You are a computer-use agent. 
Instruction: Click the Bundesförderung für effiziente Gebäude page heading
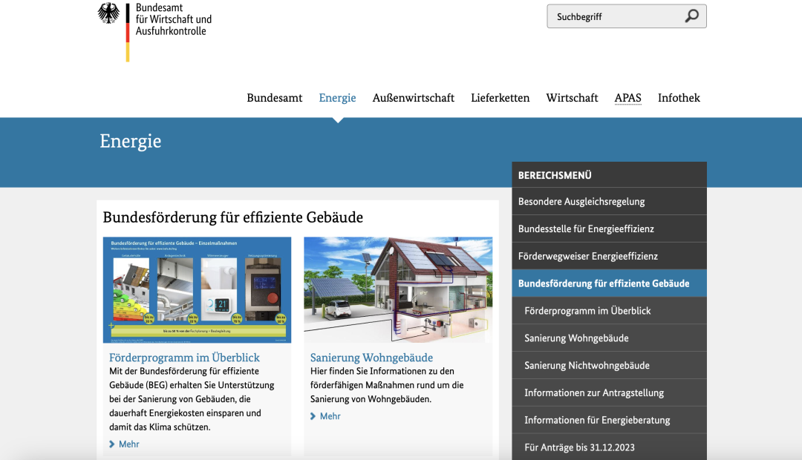click(x=232, y=217)
